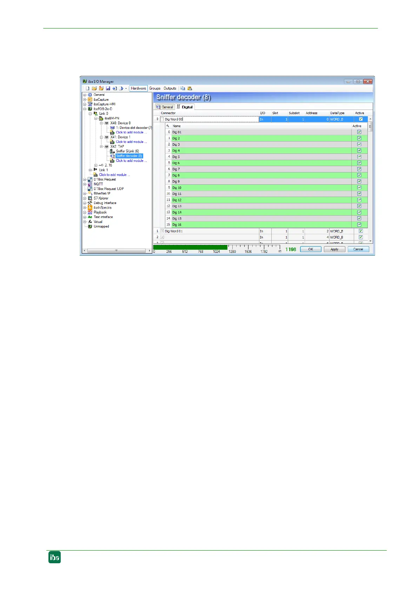This screenshot has width=418, height=591.
Task: Uncheck Active checkbox for Dig 01
Action: 359,132
